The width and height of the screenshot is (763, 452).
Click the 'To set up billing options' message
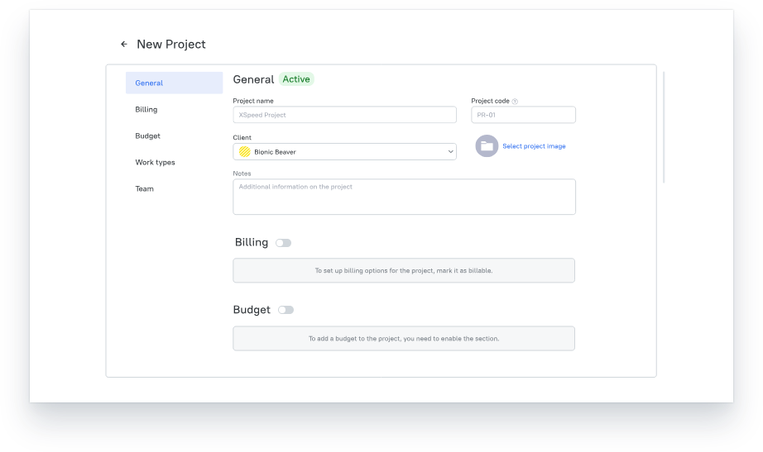pyautogui.click(x=403, y=271)
